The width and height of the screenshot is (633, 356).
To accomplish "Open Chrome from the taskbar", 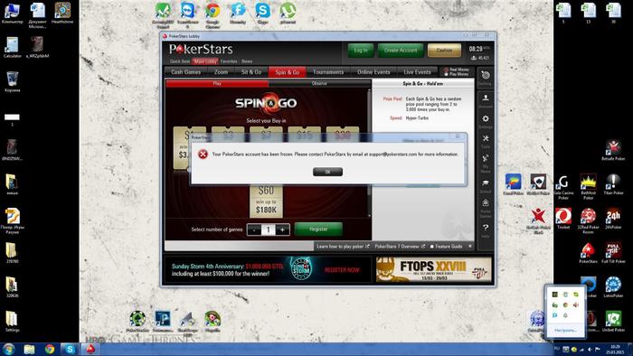I will [50, 349].
